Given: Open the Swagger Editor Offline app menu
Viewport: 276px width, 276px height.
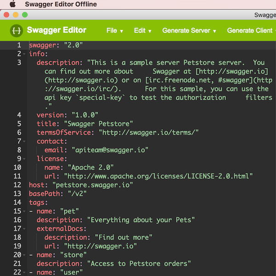Looking at the screenshot, I should 61,4.
